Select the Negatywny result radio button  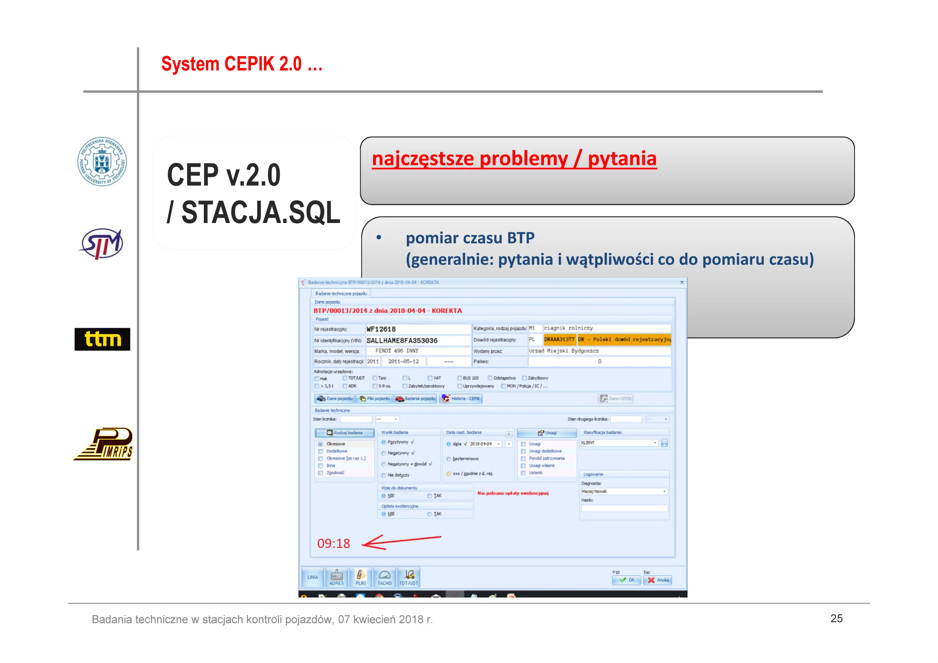(384, 453)
